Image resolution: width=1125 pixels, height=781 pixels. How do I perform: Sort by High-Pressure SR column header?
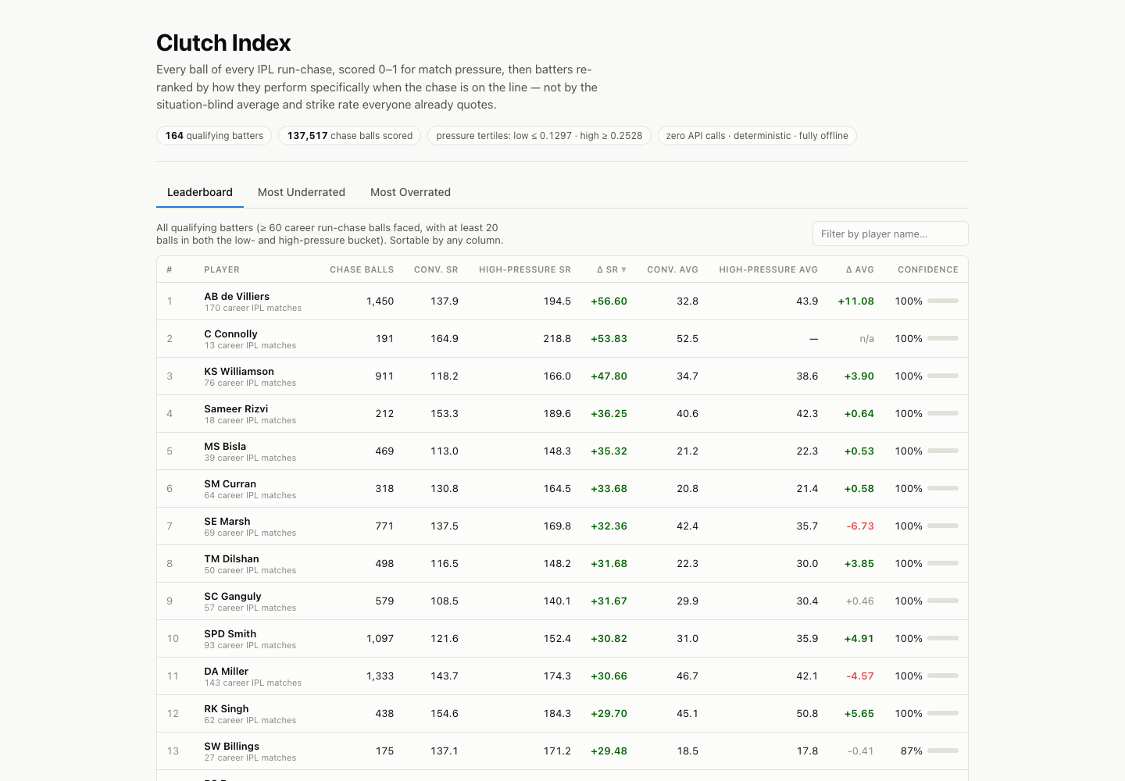click(x=525, y=269)
